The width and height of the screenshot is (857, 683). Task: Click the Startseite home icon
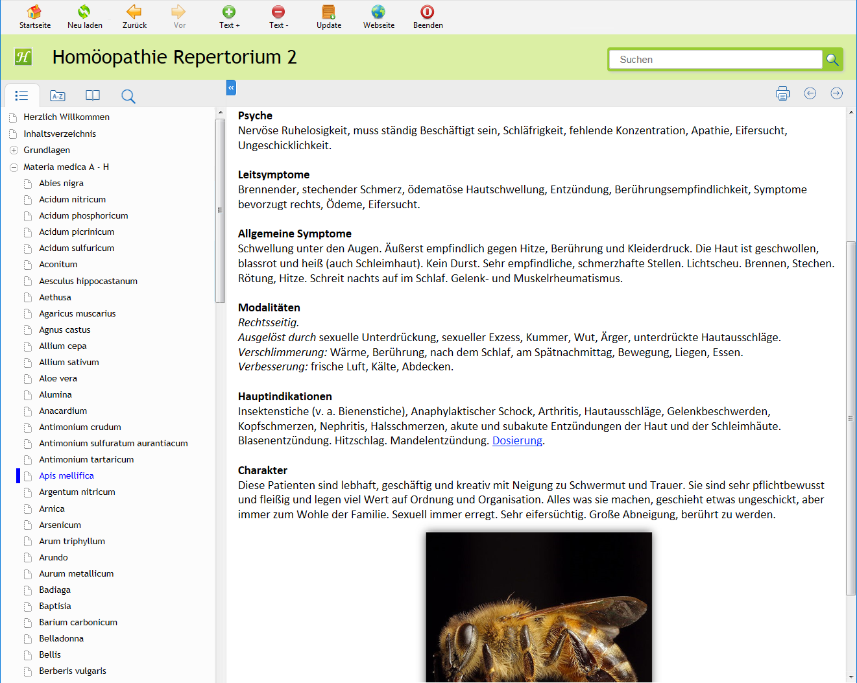(34, 12)
